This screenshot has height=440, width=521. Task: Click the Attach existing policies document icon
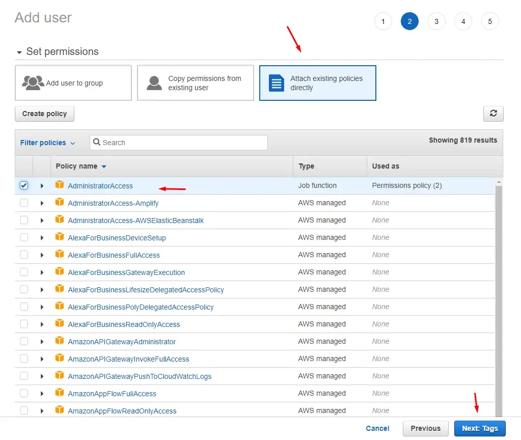(277, 83)
